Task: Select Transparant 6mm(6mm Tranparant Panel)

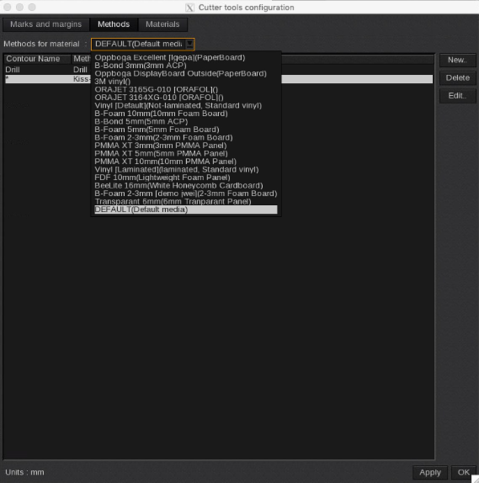Action: pyautogui.click(x=173, y=201)
